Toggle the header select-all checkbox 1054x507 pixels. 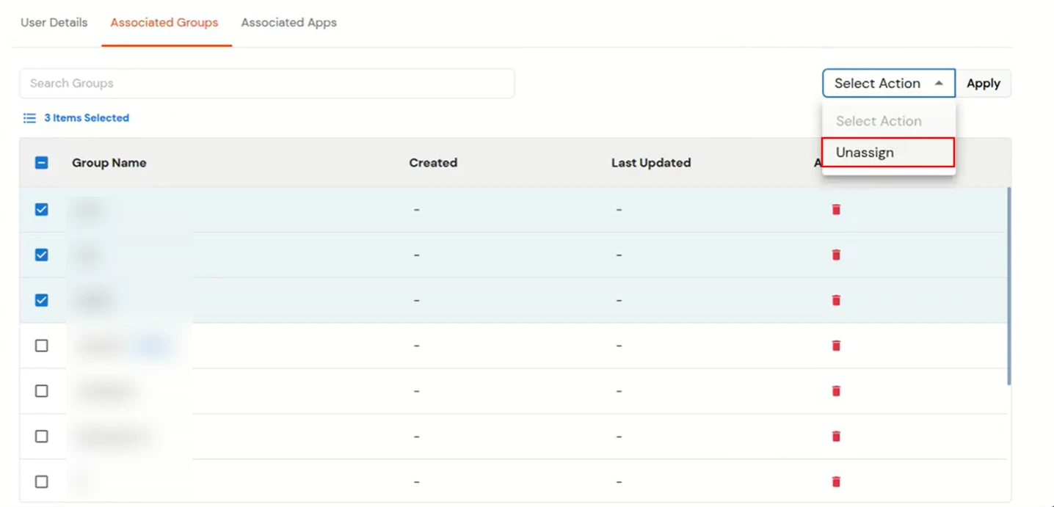click(42, 163)
